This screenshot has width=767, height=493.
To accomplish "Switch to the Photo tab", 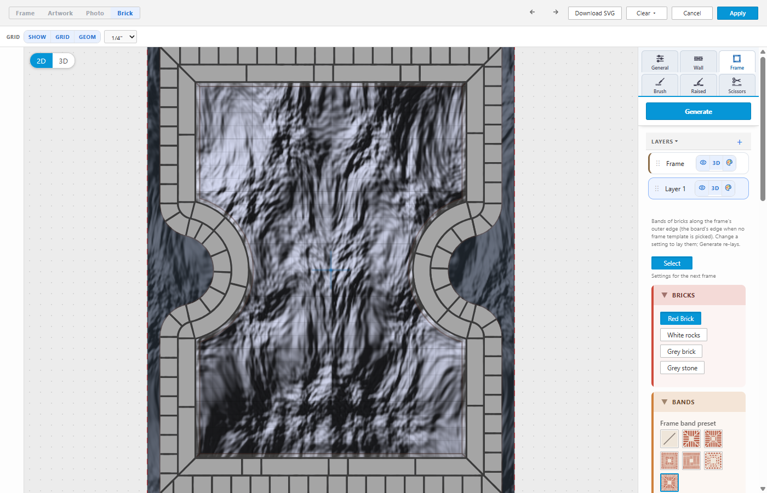I will point(95,13).
